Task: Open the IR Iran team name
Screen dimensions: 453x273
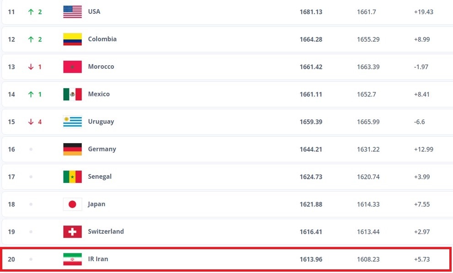Action: click(x=98, y=259)
